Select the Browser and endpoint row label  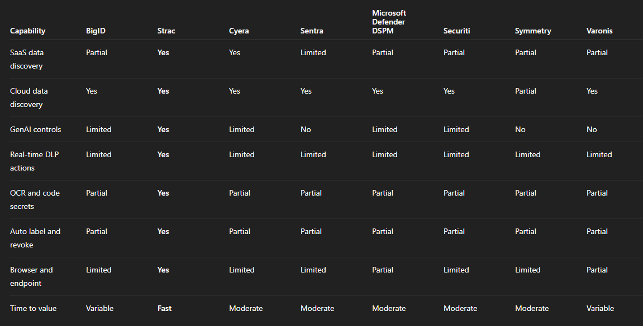tap(31, 276)
